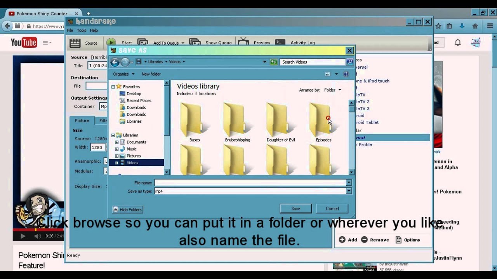
Task: Click the YouTube account avatar
Action: (x=476, y=43)
